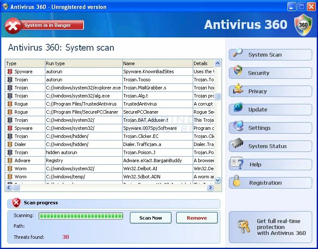Click the padlock icon beside Registration
318x249 pixels.
point(236,180)
